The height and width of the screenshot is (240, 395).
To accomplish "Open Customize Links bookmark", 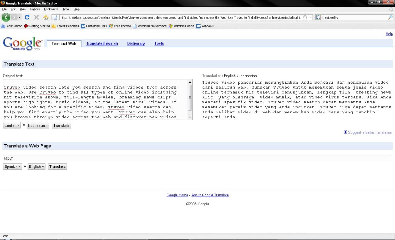I will [94, 26].
